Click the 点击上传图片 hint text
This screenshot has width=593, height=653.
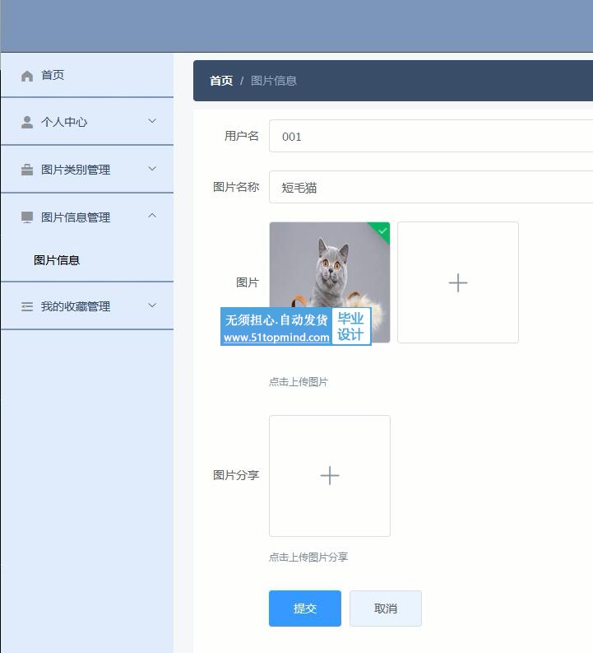click(x=299, y=382)
